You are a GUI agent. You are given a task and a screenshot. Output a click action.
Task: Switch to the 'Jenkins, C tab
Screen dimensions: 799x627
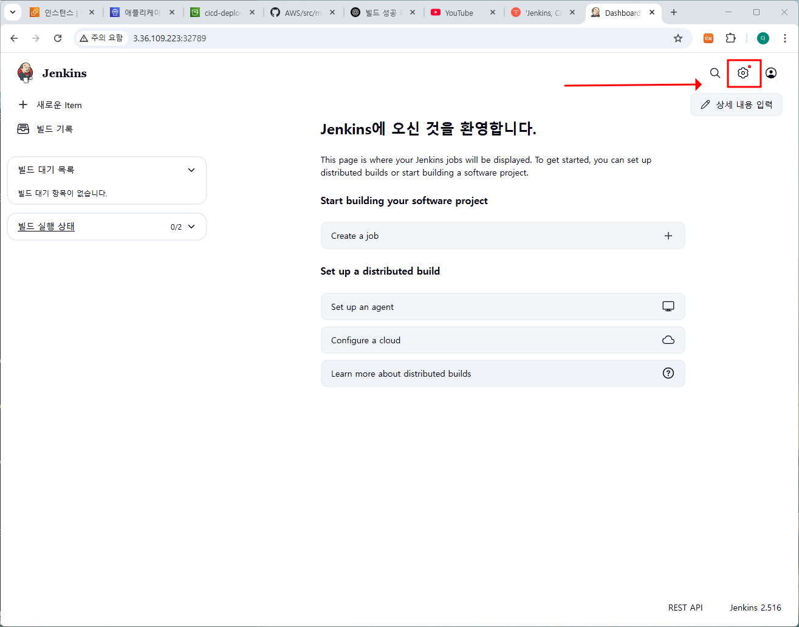pos(543,13)
